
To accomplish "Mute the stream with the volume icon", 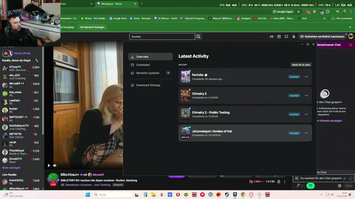I will (55, 166).
